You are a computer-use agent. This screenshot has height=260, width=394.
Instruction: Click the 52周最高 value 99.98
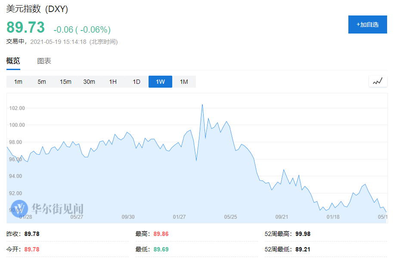coord(303,234)
